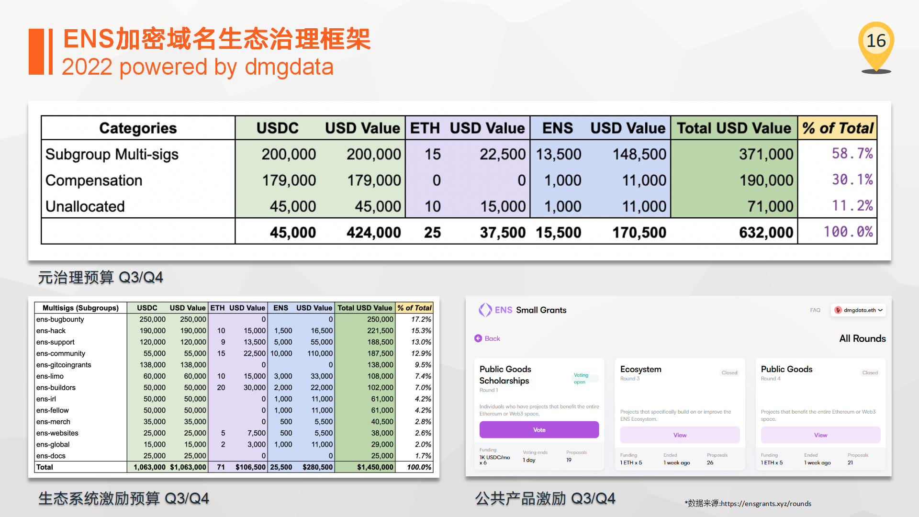The image size is (919, 517).
Task: Select the Ecosystem card title
Action: tap(641, 369)
